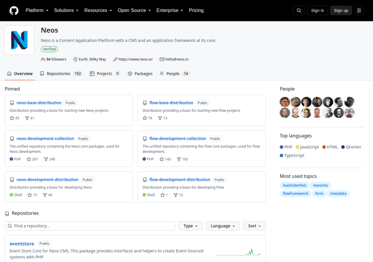
Task: Switch to the Projects tab
Action: pos(105,74)
